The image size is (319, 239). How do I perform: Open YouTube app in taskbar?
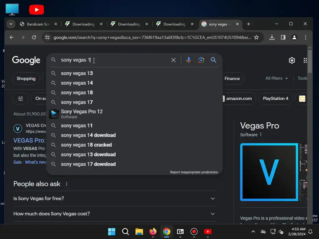[208, 232]
